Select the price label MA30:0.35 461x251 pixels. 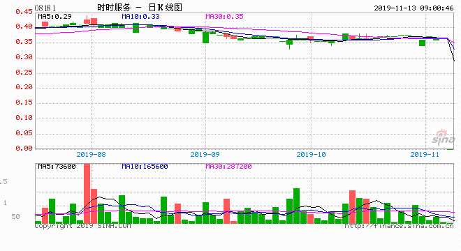click(x=225, y=17)
